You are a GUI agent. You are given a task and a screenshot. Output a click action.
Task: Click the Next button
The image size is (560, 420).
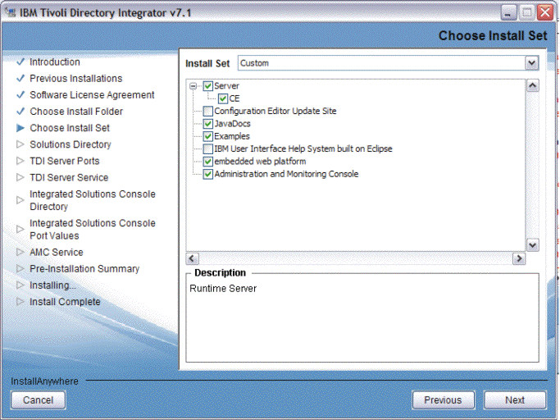click(x=515, y=400)
